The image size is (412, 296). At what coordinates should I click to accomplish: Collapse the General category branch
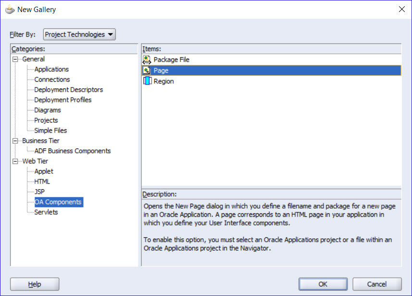tap(15, 59)
